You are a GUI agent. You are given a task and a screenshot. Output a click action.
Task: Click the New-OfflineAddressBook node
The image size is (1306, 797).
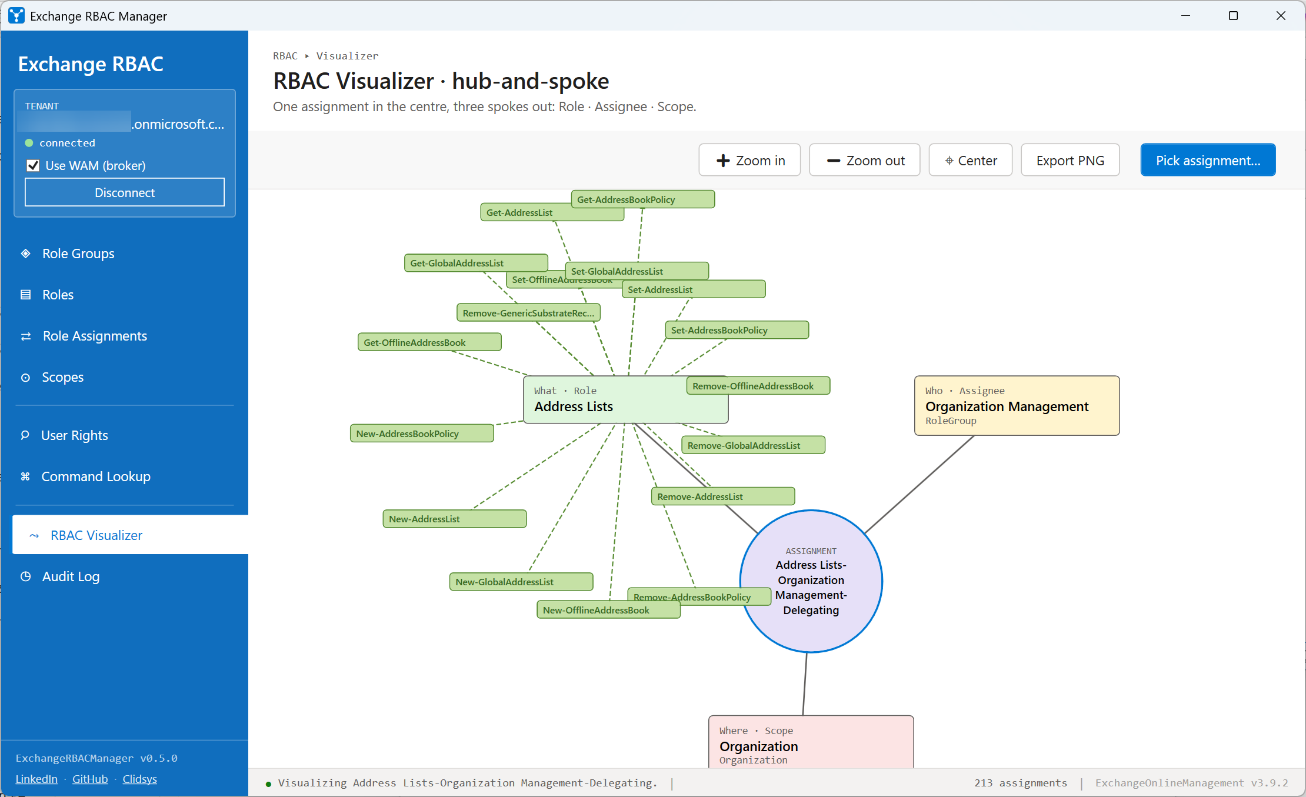pos(609,610)
